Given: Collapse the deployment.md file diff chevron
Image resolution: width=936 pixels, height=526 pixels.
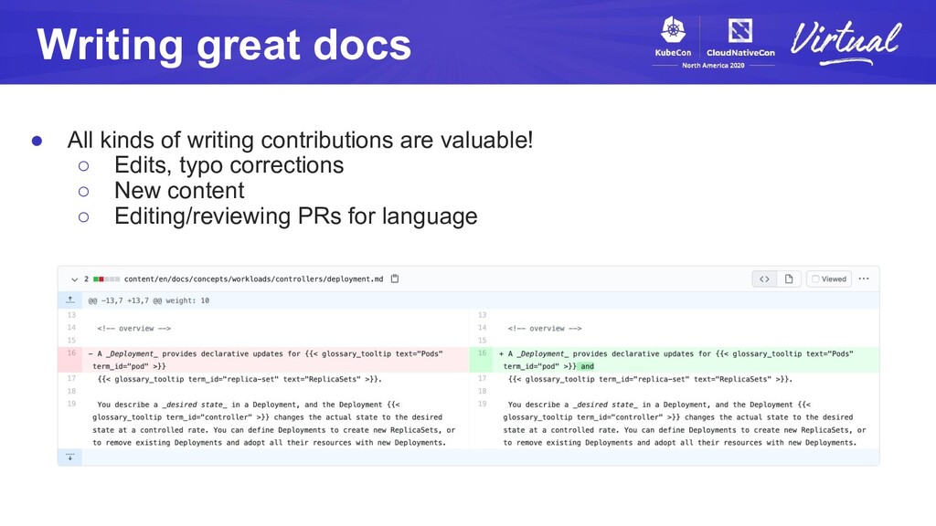Looking at the screenshot, I should [74, 279].
